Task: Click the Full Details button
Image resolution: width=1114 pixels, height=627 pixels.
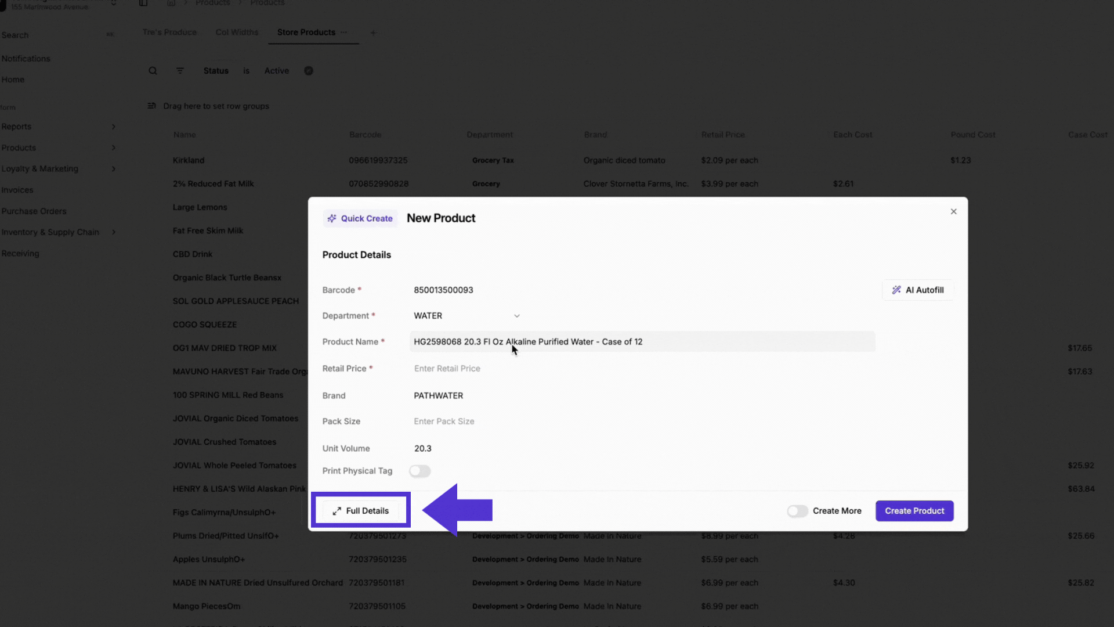Action: (x=361, y=511)
